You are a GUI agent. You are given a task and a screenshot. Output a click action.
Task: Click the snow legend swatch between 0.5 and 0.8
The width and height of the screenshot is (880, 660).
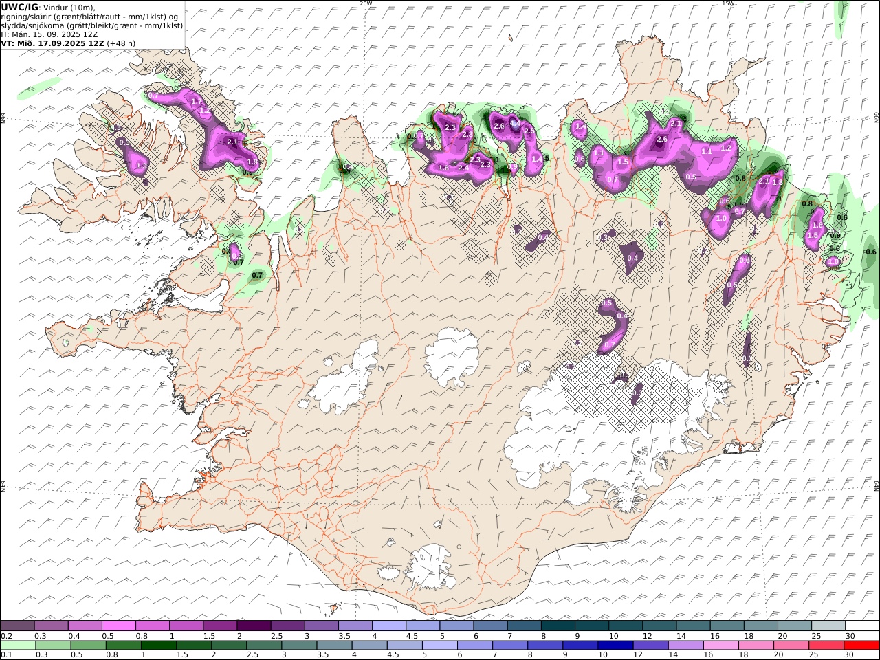click(119, 626)
